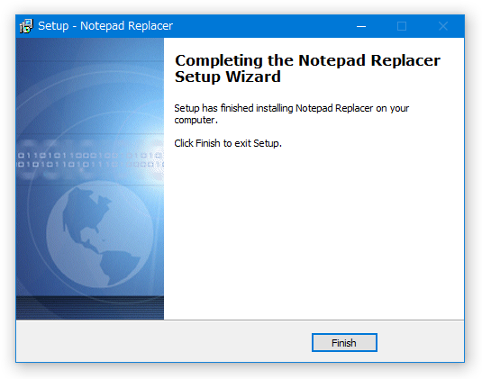Click the word "computer." in the message
Image resolution: width=482 pixels, height=379 pixels.
(196, 120)
